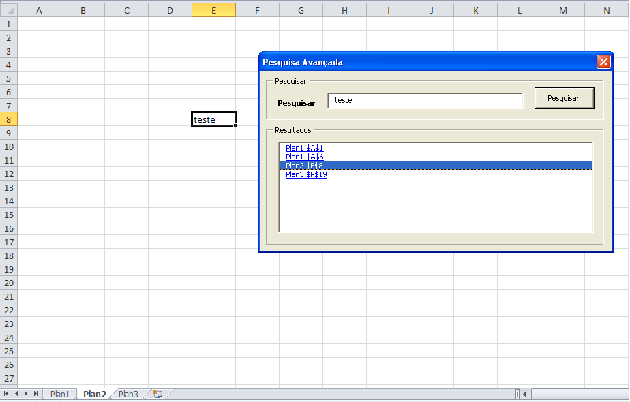Select row 8 header

pyautogui.click(x=8, y=119)
